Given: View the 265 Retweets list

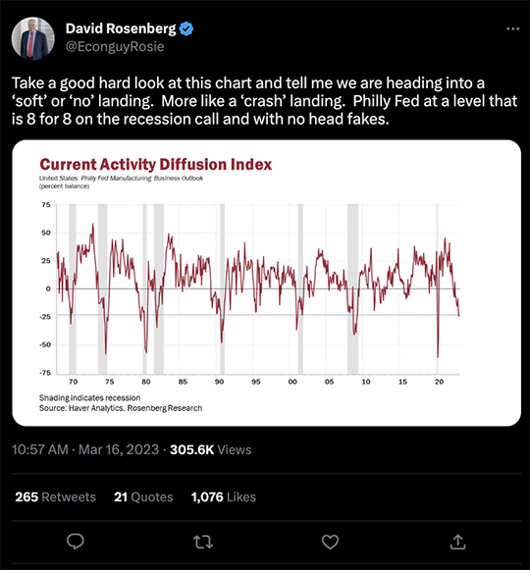Looking at the screenshot, I should 55,497.
